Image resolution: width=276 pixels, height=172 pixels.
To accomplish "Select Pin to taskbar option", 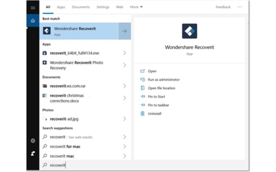I will [158, 105].
